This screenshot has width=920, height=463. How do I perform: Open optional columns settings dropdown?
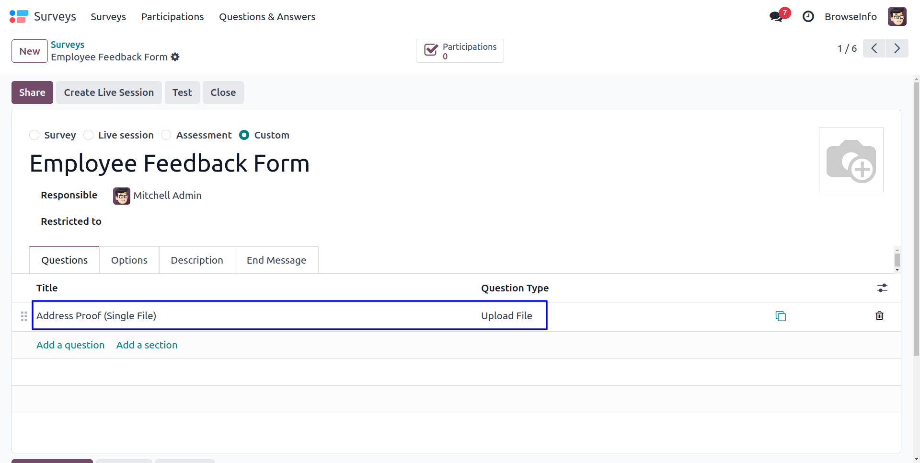(882, 288)
